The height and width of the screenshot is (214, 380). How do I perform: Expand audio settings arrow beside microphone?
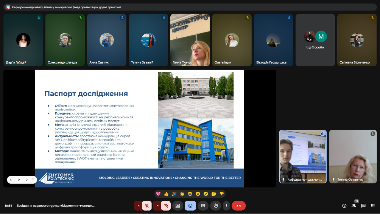point(139,206)
